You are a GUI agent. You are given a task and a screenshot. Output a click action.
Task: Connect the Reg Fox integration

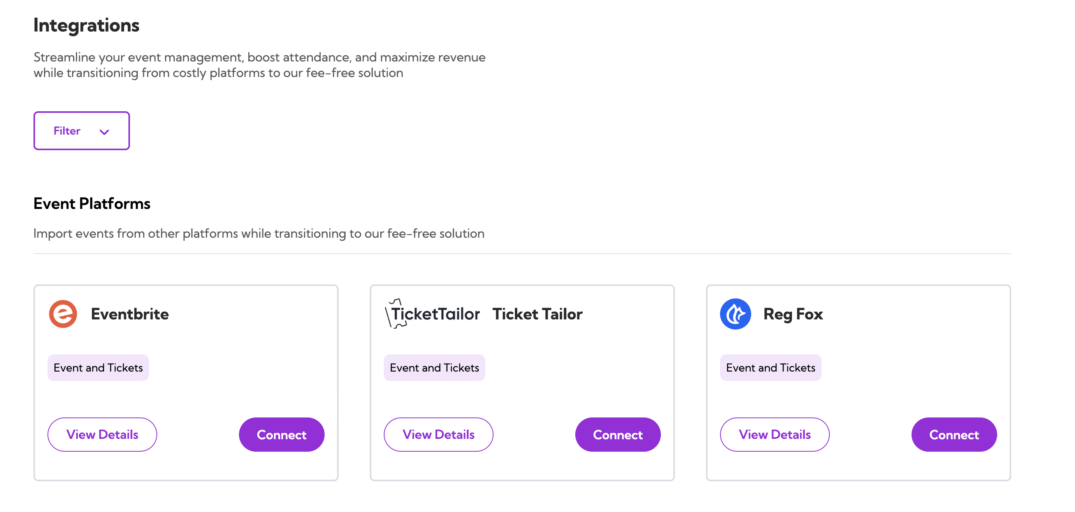point(954,435)
